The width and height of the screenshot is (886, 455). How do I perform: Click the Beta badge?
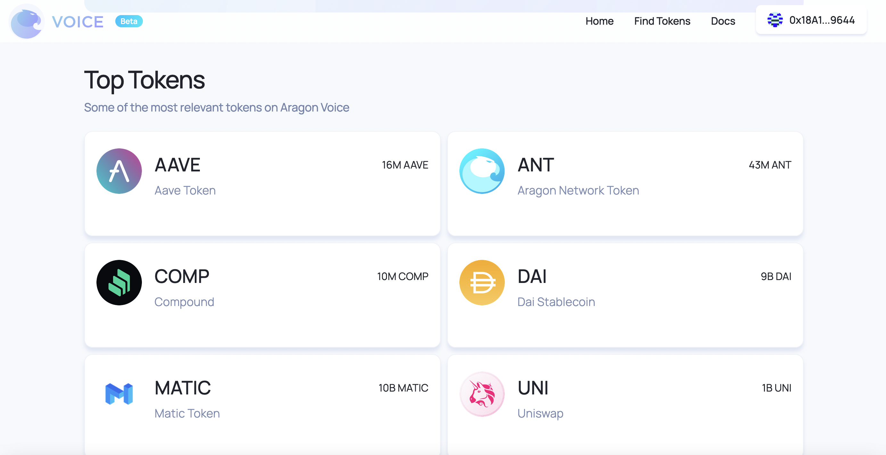(x=129, y=21)
